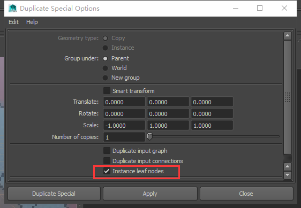The width and height of the screenshot is (301, 208).
Task: Click the Number of copies slider handle
Action: pyautogui.click(x=150, y=136)
